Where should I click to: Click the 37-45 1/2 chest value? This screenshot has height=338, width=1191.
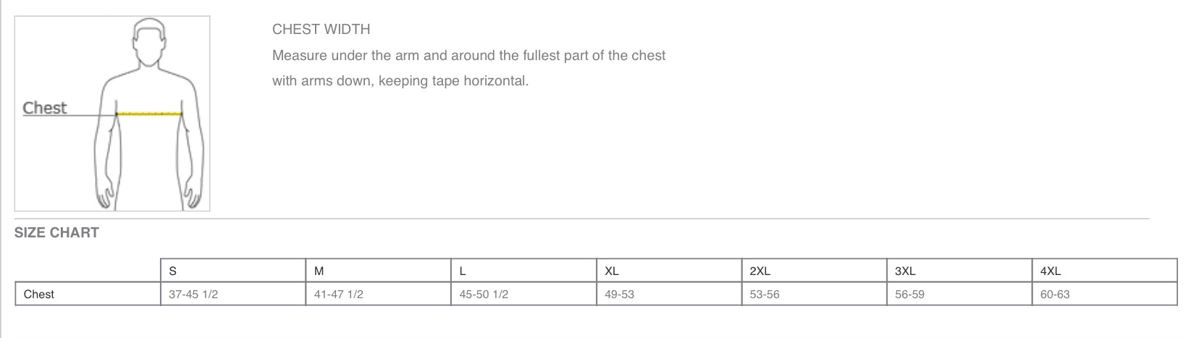coord(193,295)
